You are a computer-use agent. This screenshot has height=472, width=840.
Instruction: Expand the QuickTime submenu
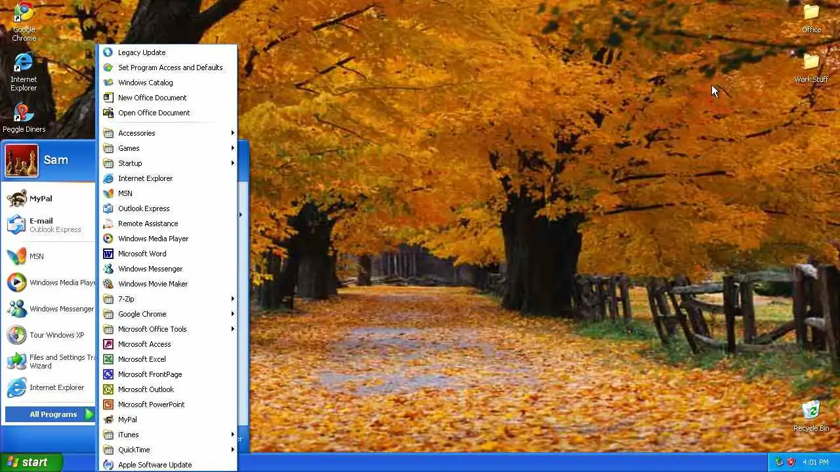coord(167,450)
